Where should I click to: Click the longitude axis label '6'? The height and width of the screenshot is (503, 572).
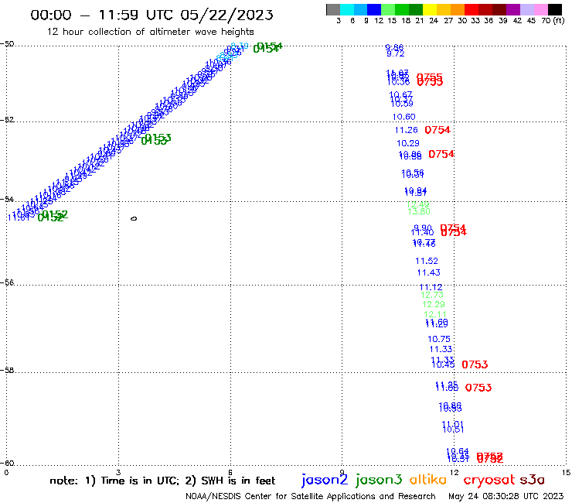coord(230,472)
